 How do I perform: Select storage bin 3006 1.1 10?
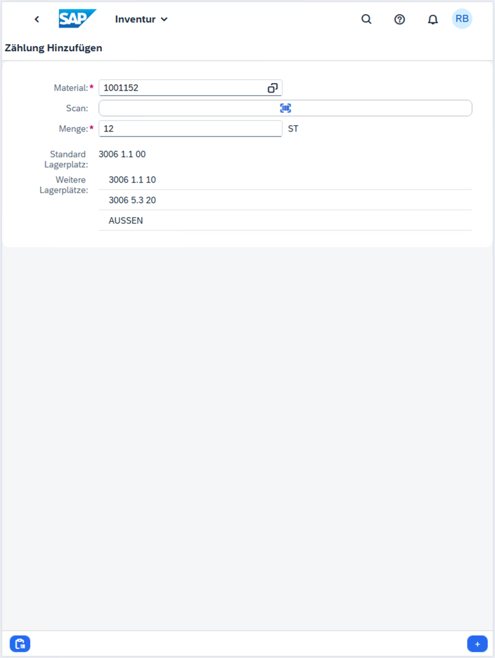132,180
